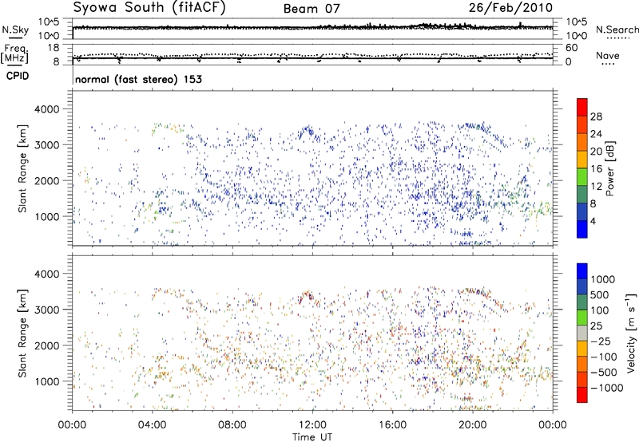Select the 'Beam 07' heading
Image resolution: width=639 pixels, height=442 pixels.
[x=312, y=9]
